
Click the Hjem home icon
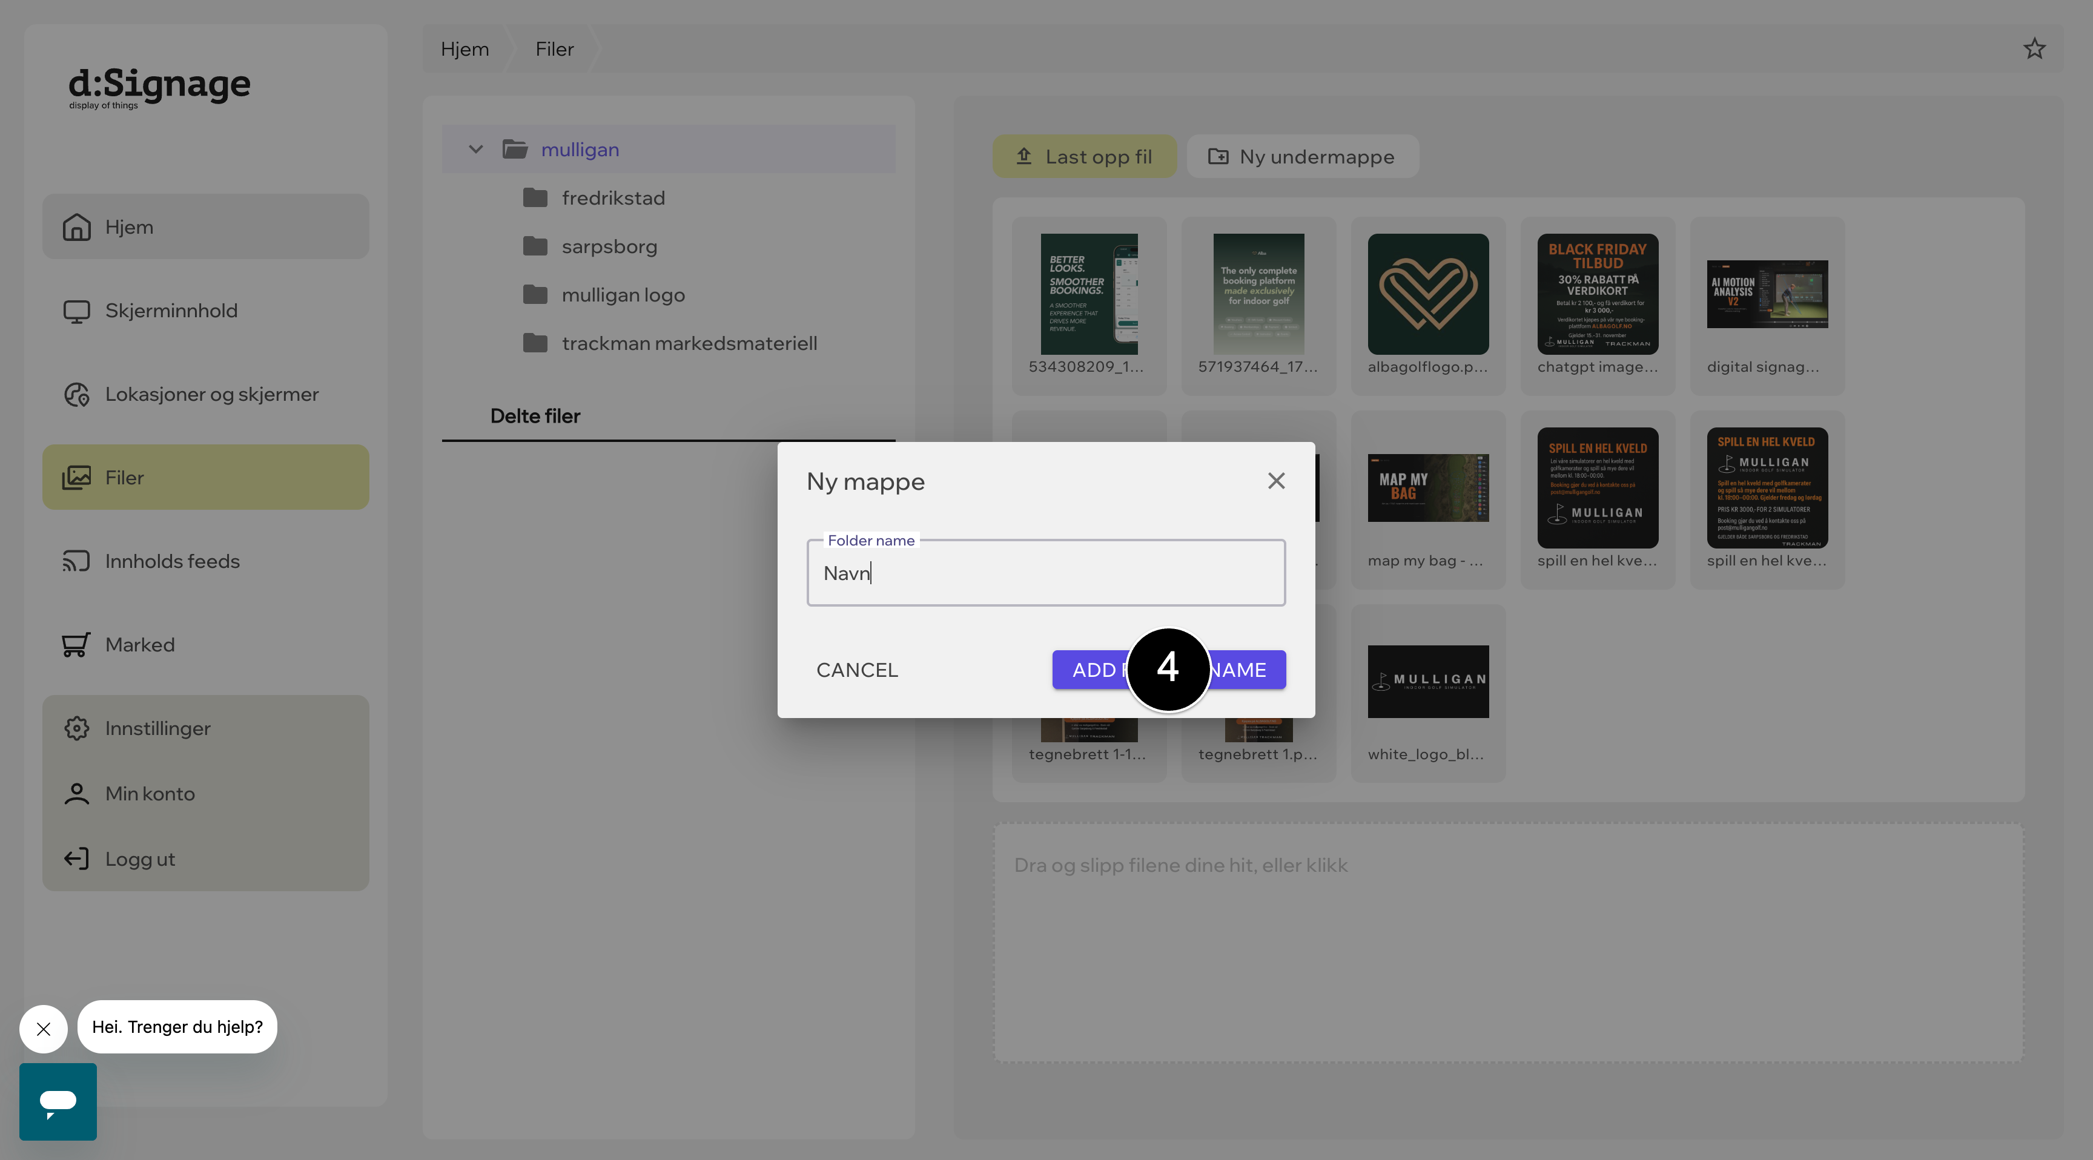tap(76, 226)
